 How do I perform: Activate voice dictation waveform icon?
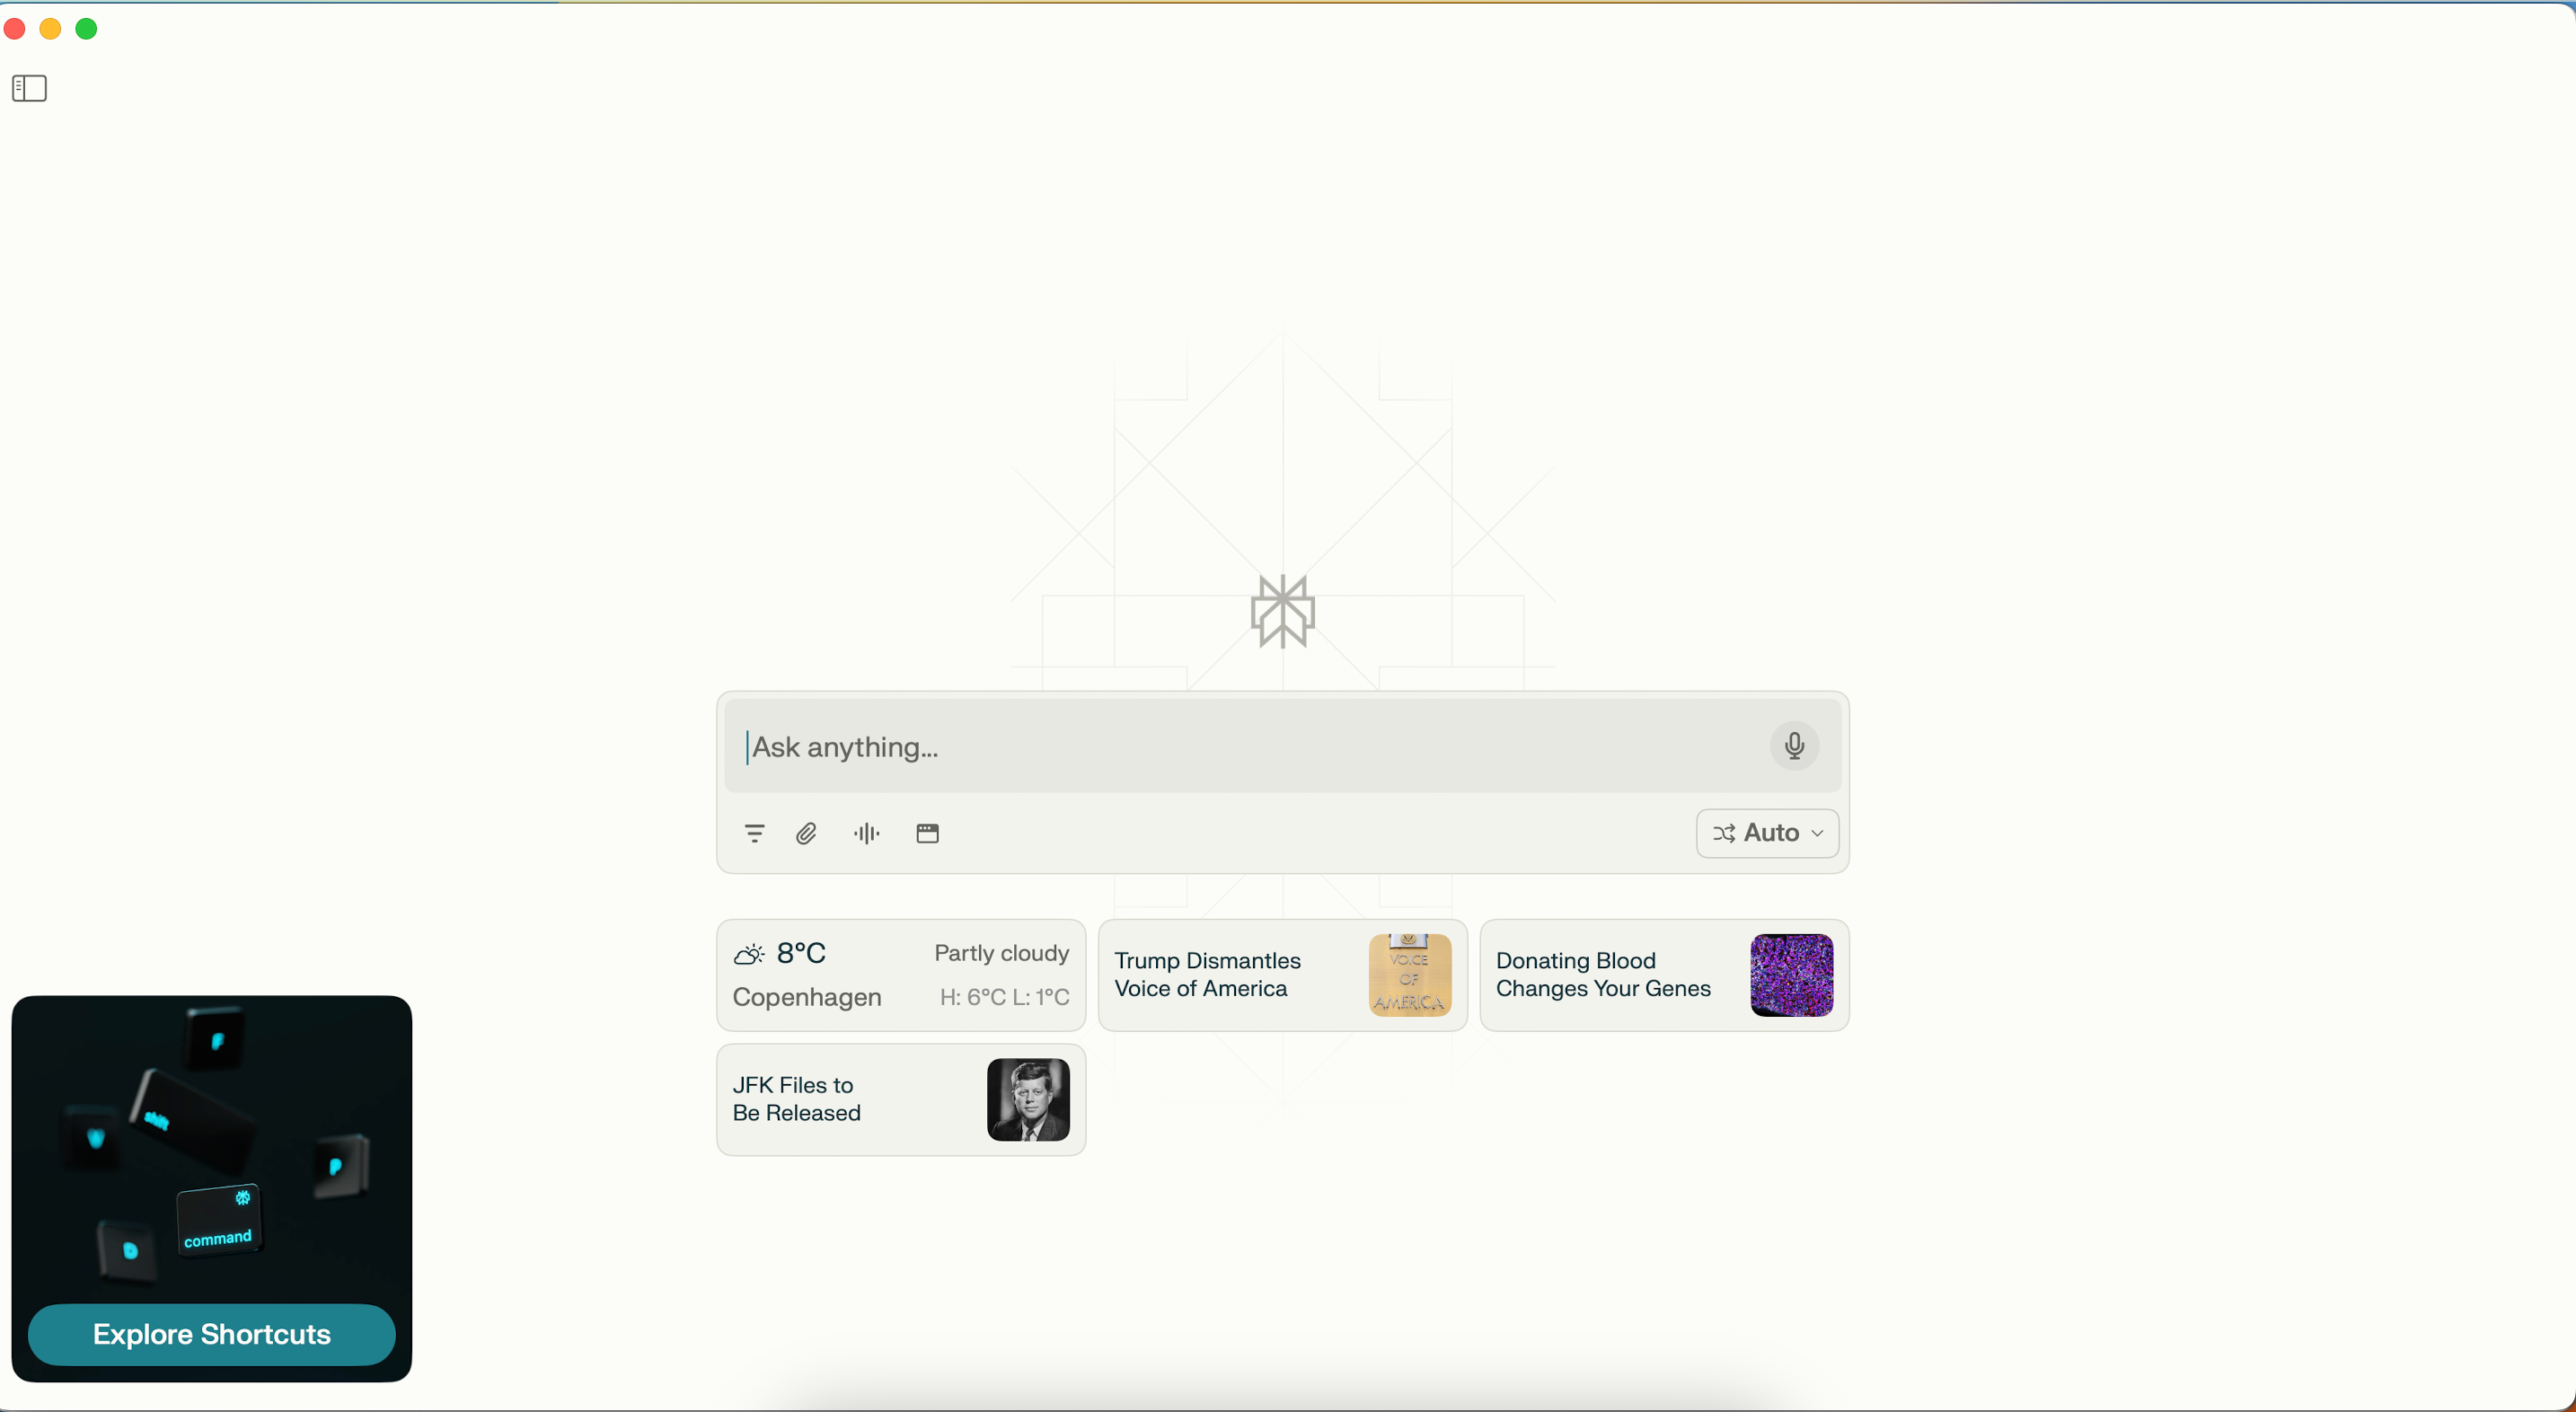tap(866, 833)
